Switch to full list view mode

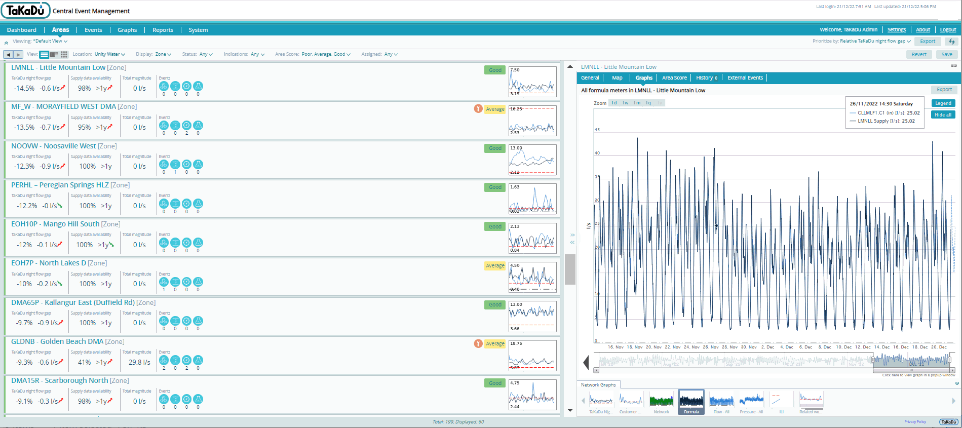click(x=44, y=54)
